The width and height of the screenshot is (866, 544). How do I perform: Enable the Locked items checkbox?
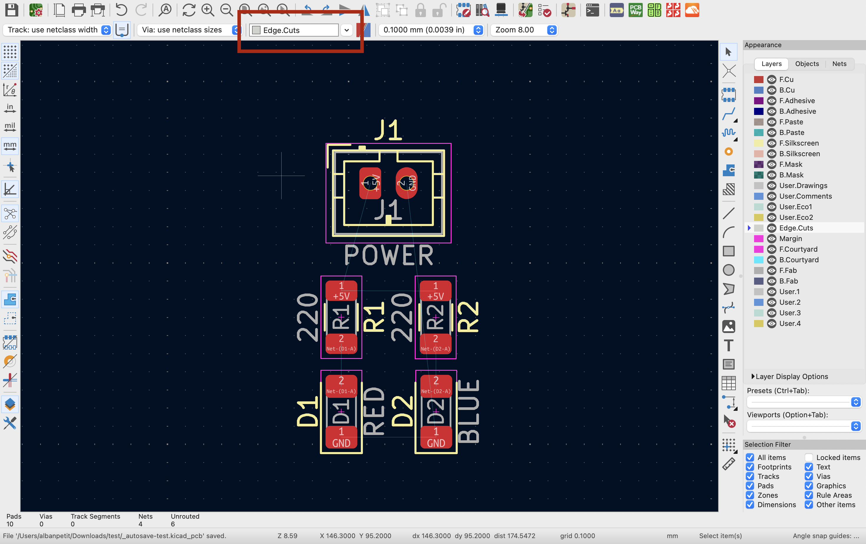pos(809,457)
